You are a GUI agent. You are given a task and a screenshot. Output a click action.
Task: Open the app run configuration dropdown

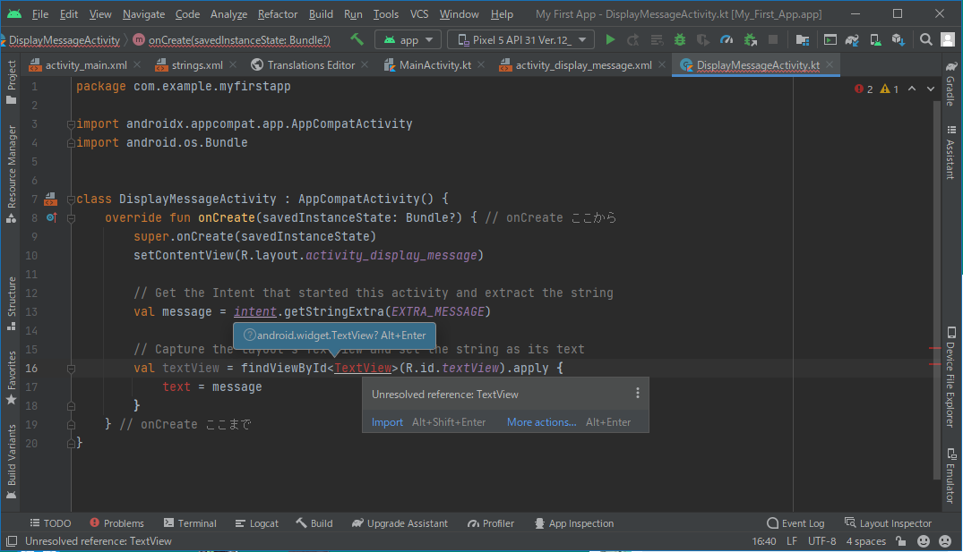408,40
